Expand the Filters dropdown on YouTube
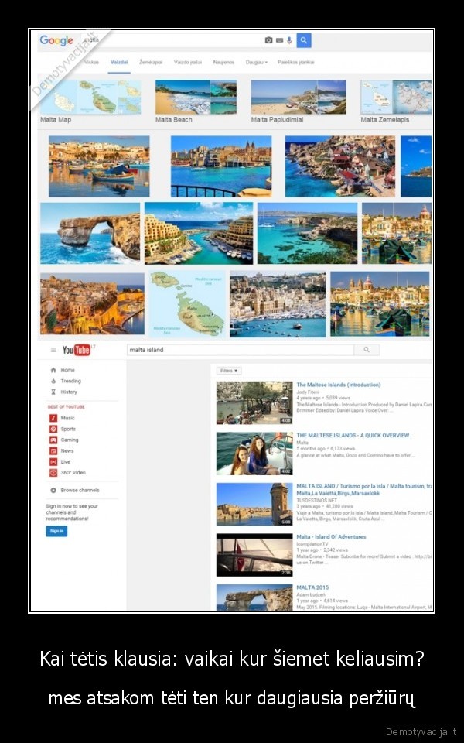This screenshot has height=743, width=464. [229, 371]
